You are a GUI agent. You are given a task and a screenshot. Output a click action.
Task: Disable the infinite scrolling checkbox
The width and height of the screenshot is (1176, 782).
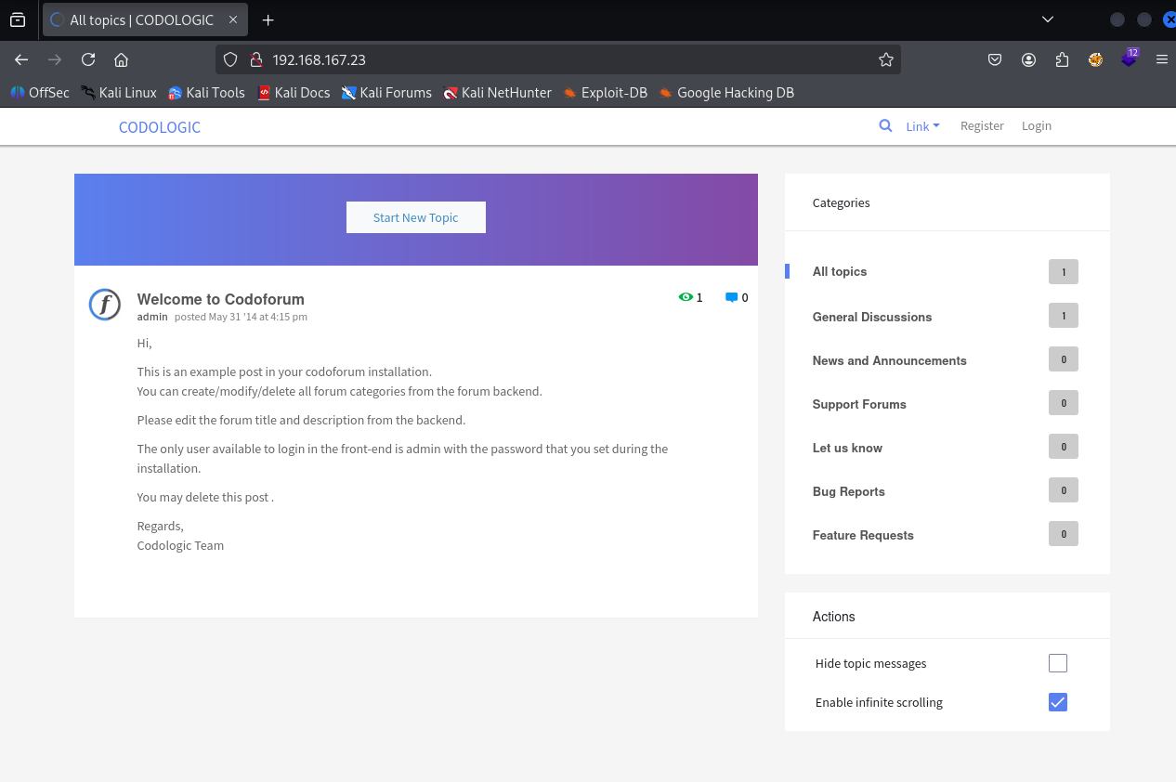tap(1057, 702)
